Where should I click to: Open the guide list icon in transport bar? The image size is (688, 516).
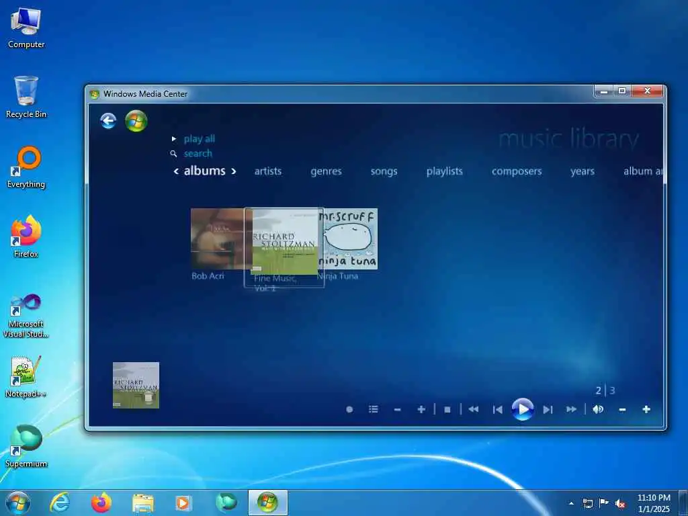pyautogui.click(x=374, y=409)
